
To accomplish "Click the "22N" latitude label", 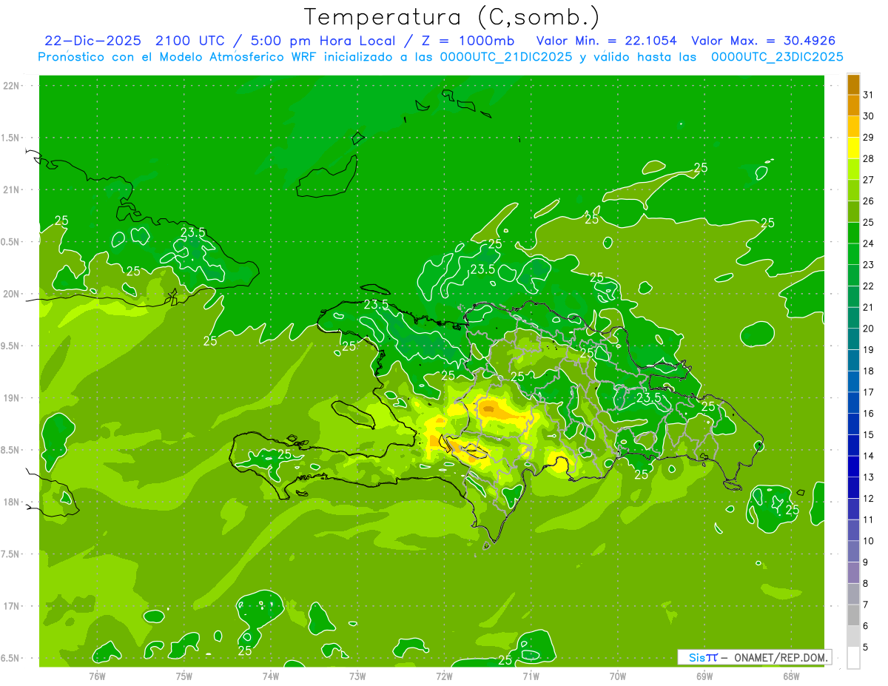I will (x=11, y=85).
